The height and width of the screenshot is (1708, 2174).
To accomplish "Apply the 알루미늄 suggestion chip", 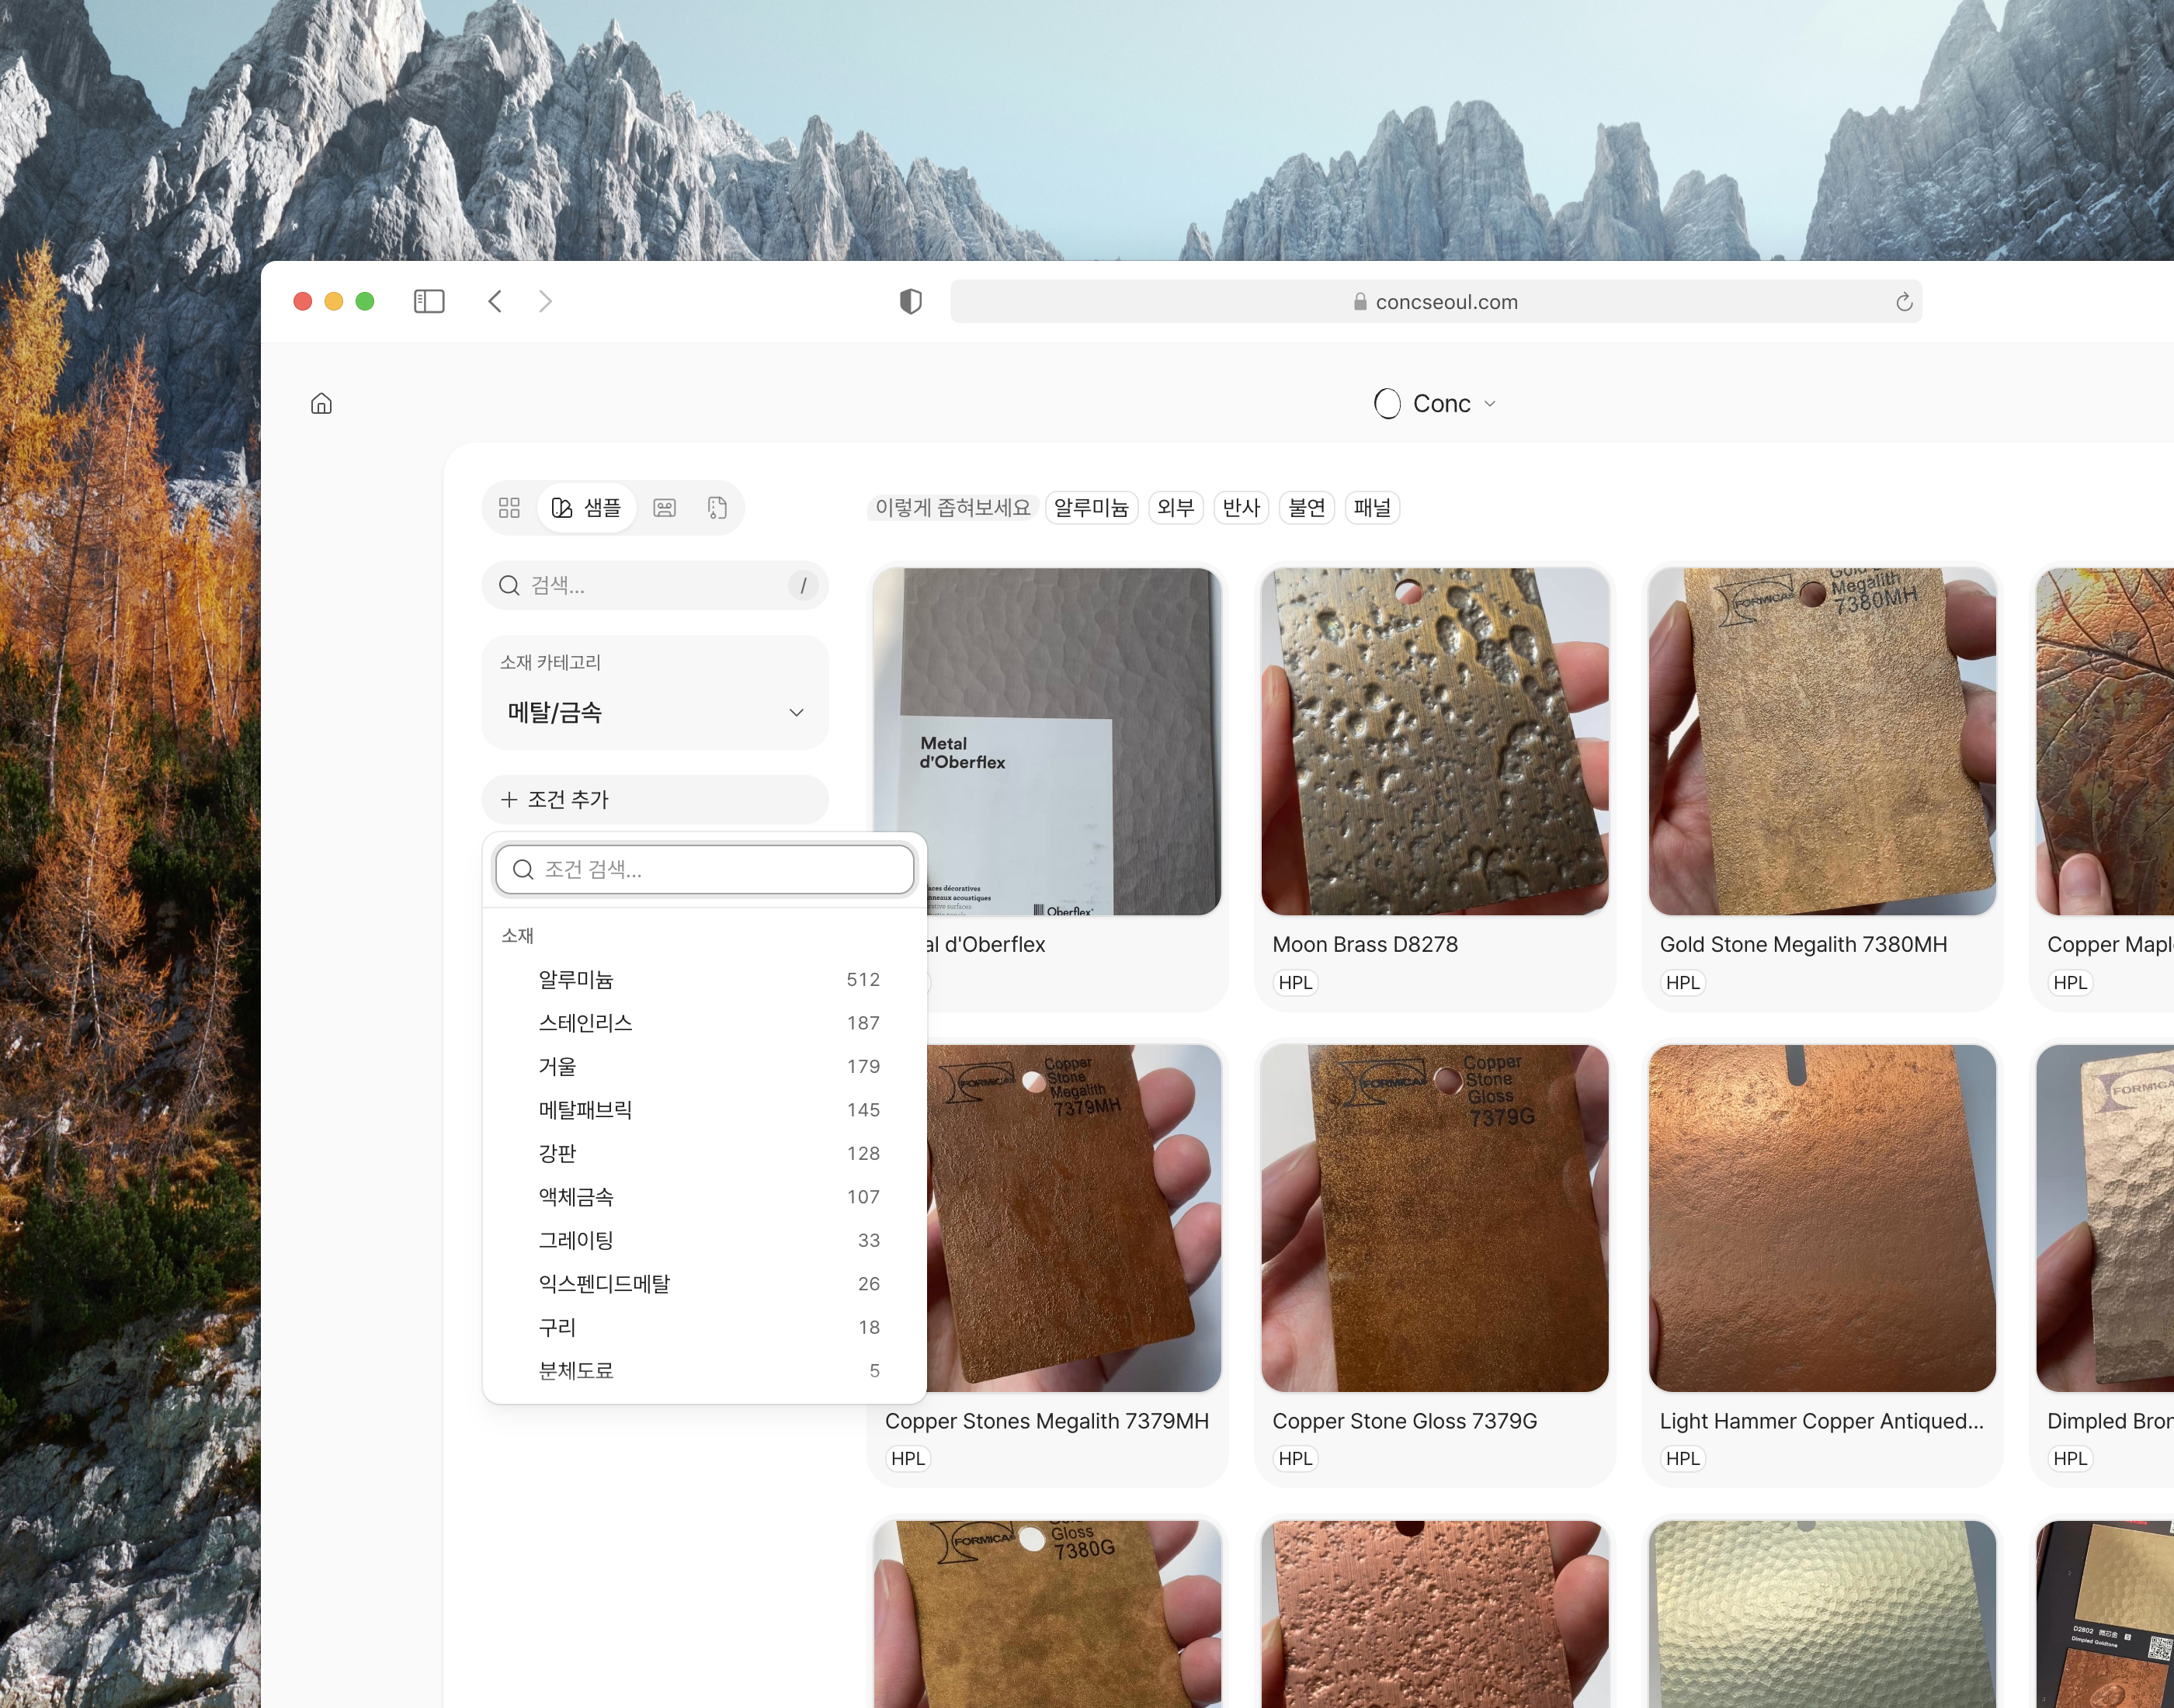I will point(1091,508).
